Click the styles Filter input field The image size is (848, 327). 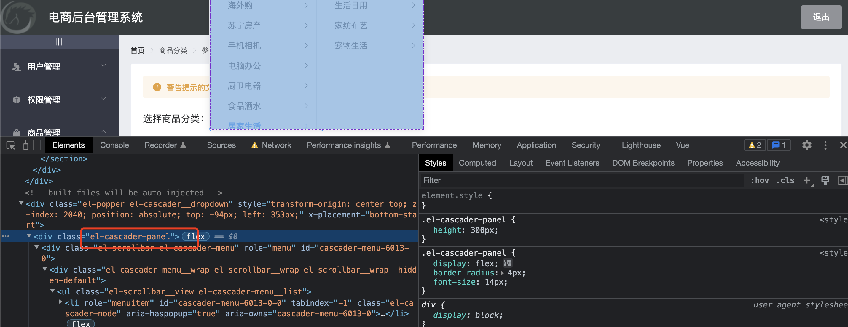pos(582,180)
